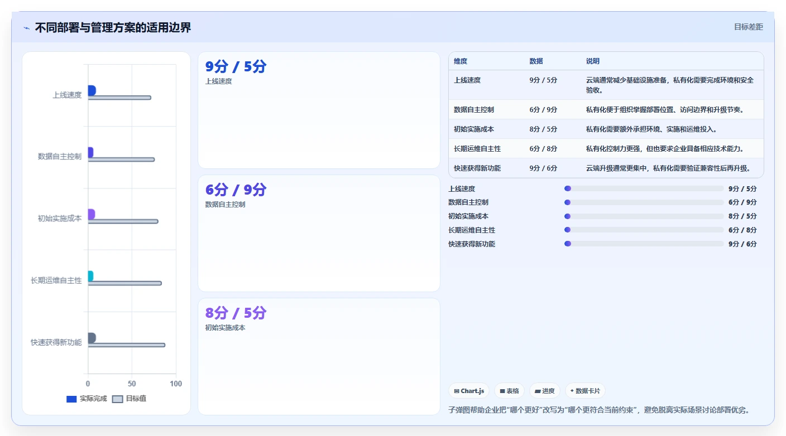The height and width of the screenshot is (436, 786).
Task: Open the 6分 / 9分 数据自主控制 data card
Action: click(x=319, y=233)
